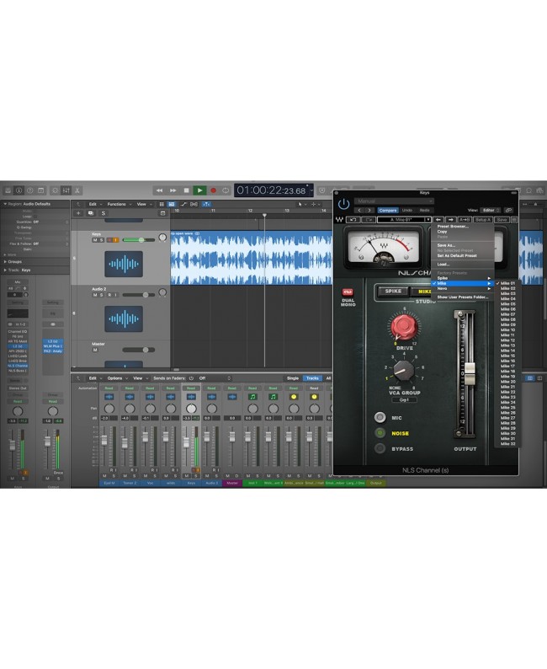Toggle the BYPASS button on NLS Channel
Image resolution: width=547 pixels, height=669 pixels.
pos(380,448)
